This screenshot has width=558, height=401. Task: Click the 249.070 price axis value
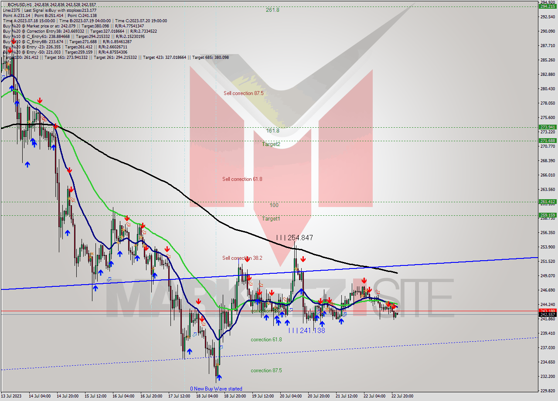pyautogui.click(x=548, y=275)
